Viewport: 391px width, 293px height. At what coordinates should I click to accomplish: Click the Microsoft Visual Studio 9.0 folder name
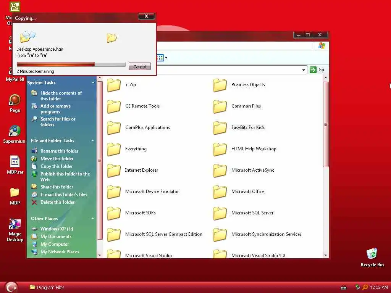pyautogui.click(x=258, y=256)
